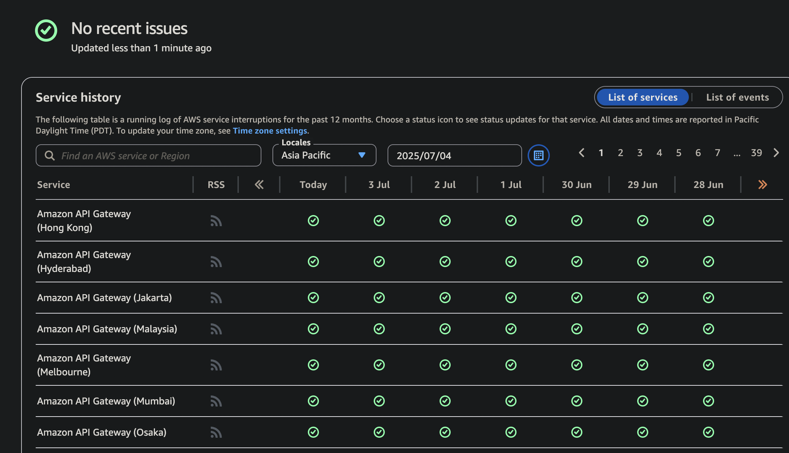Click Today status icon for Hyderabad gateway
Image resolution: width=789 pixels, height=453 pixels.
(313, 262)
